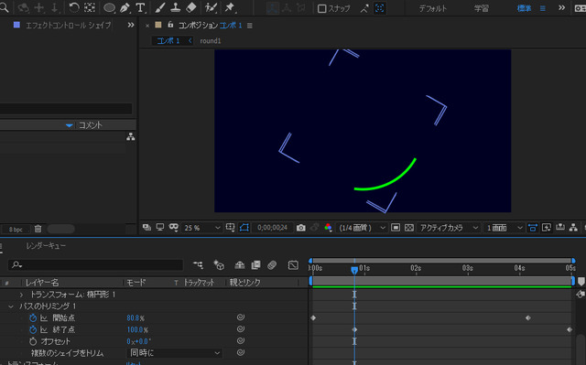Click the 3D glasses mask visibility icon
The width and height of the screenshot is (586, 365).
[173, 227]
